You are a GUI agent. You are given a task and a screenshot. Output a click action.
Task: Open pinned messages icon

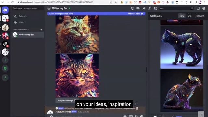[x=144, y=8]
